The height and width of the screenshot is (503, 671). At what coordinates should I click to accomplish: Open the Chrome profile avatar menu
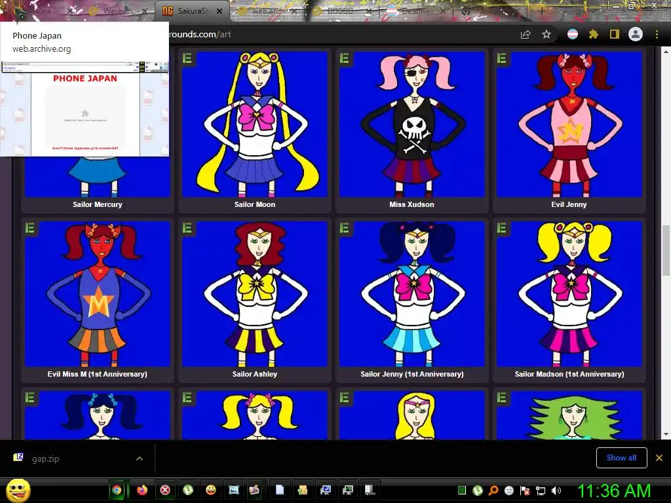[636, 34]
